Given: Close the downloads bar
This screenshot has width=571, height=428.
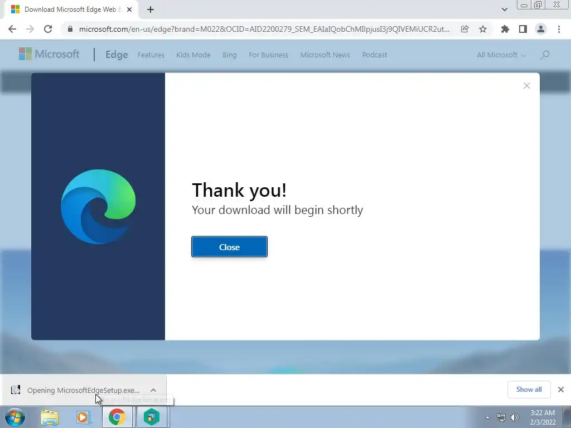Looking at the screenshot, I should coord(561,390).
